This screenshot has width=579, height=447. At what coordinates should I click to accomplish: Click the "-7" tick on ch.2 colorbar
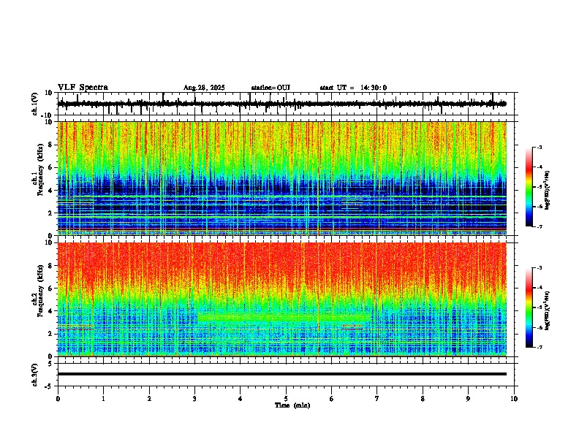(x=539, y=347)
